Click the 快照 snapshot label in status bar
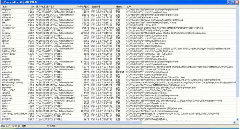 click(24, 126)
